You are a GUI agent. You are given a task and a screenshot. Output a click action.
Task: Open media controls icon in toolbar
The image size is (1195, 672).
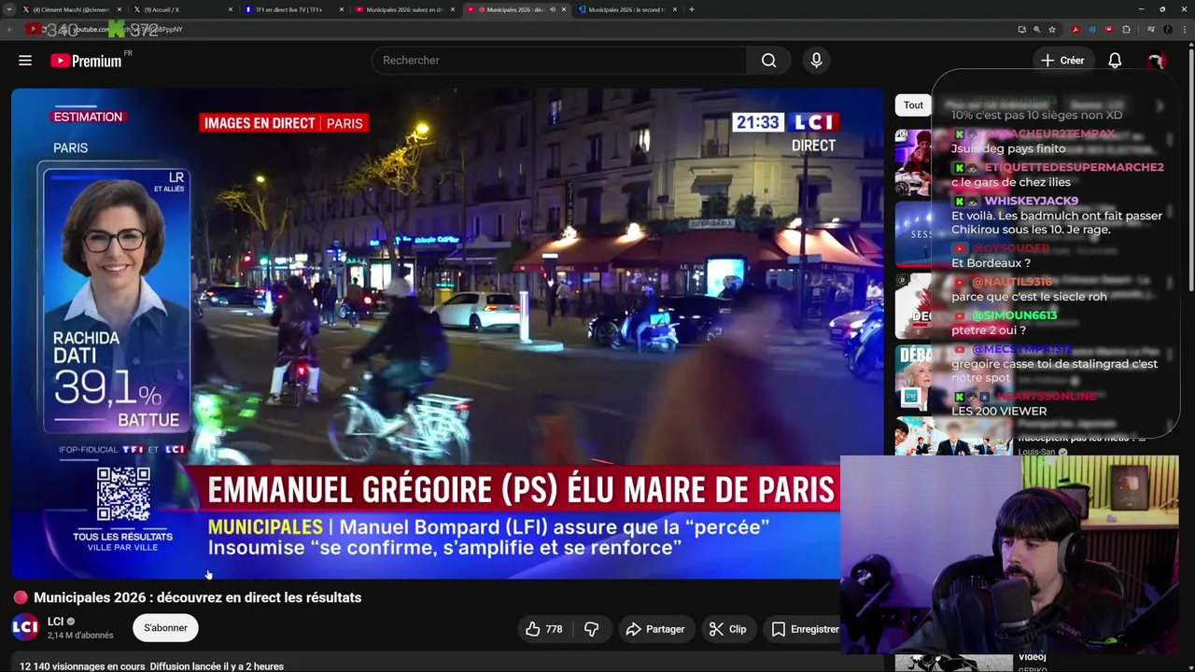[x=1151, y=29]
